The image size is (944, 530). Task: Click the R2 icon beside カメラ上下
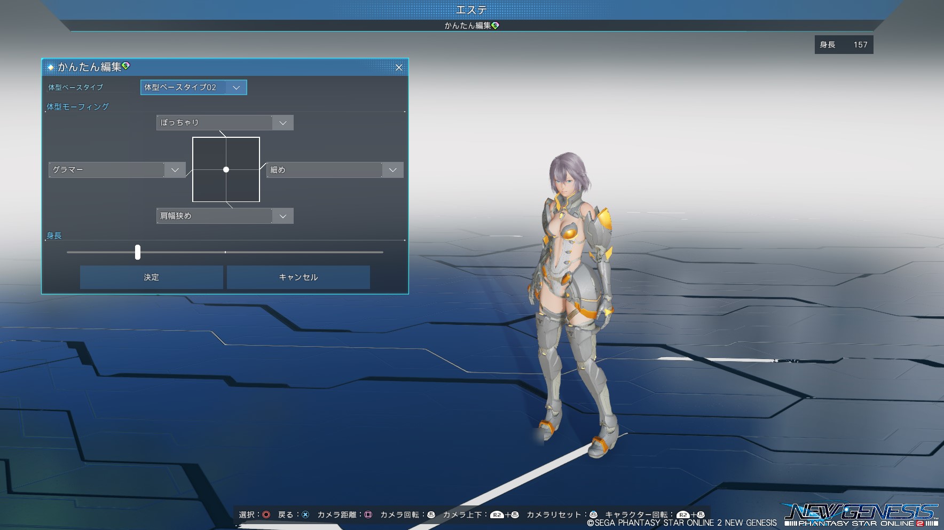tap(497, 515)
